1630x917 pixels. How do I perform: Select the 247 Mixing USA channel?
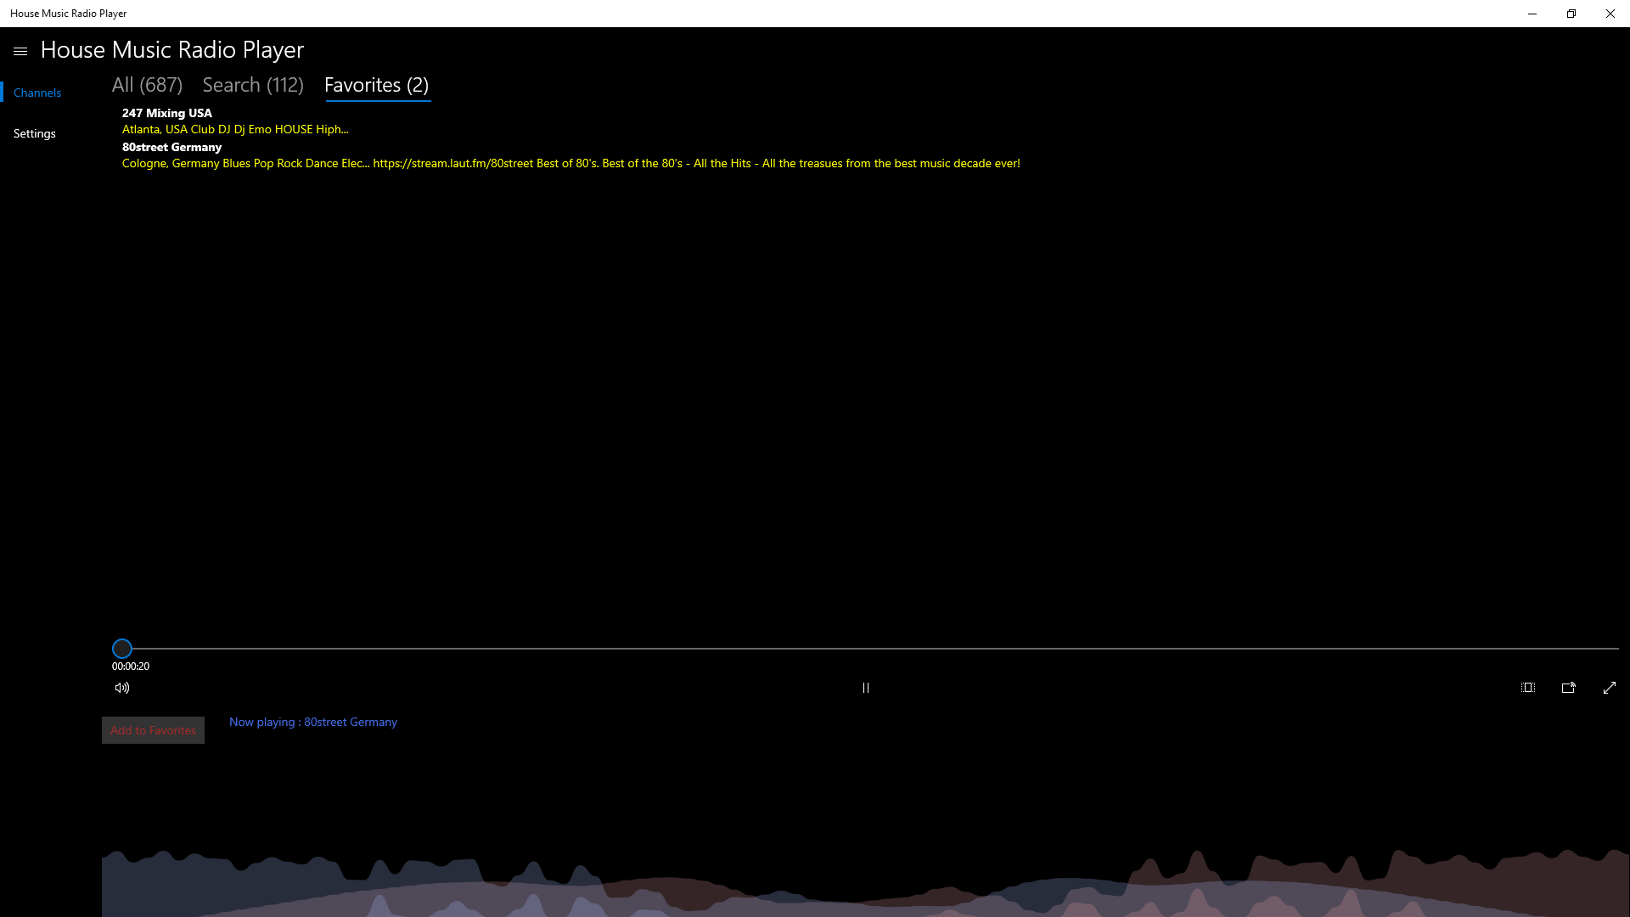point(167,113)
